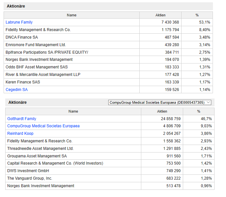
Task: Click the CompuGroup Medical Societas Europaea table link
Action: 43,126
